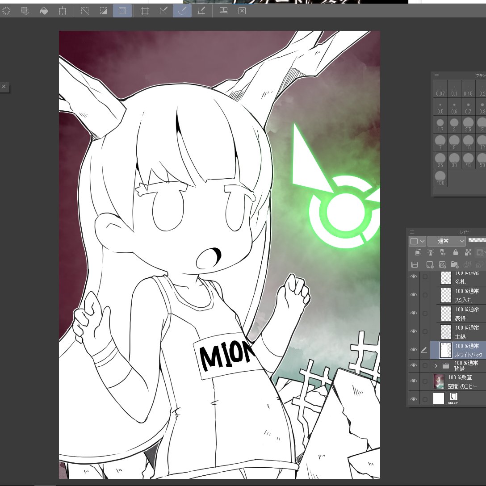Viewport: 486px width, 486px height.
Task: Tick the 名札 layer selection checkbox
Action: click(425, 277)
